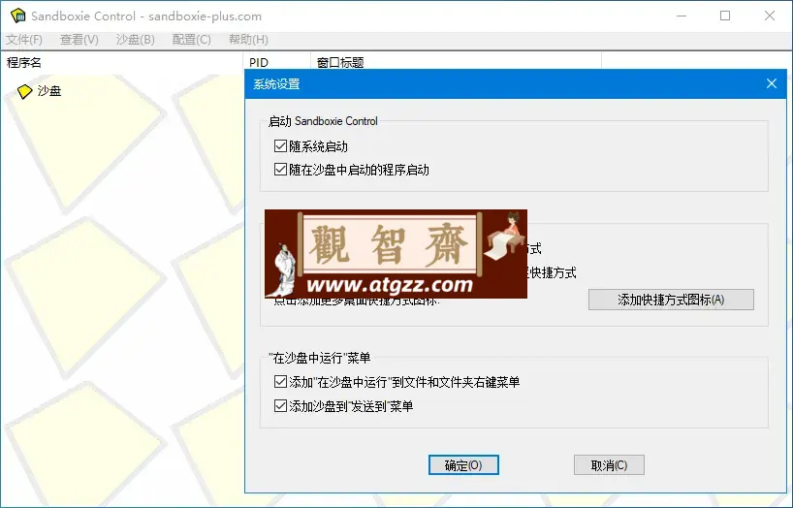Image resolution: width=793 pixels, height=508 pixels.
Task: Click the 窗口标题 column header
Action: click(x=456, y=62)
